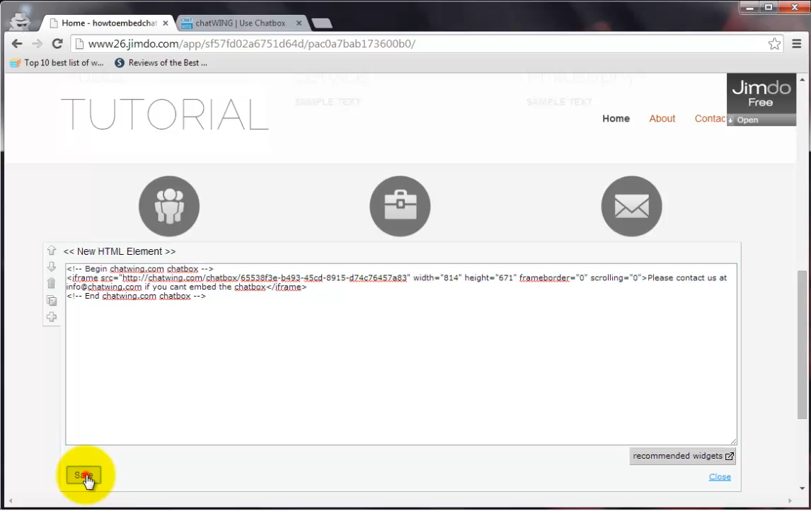This screenshot has height=511, width=811.
Task: Open the About navigation menu item
Action: pyautogui.click(x=662, y=118)
